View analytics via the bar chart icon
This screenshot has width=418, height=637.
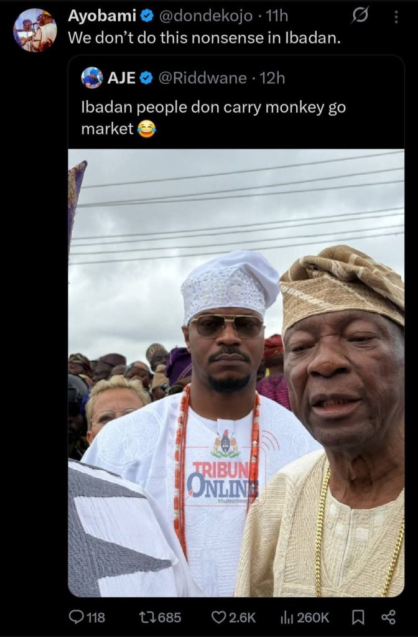pos(287,617)
